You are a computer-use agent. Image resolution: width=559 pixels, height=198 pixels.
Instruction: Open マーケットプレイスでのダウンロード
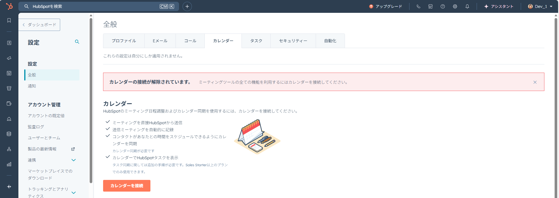(50, 174)
